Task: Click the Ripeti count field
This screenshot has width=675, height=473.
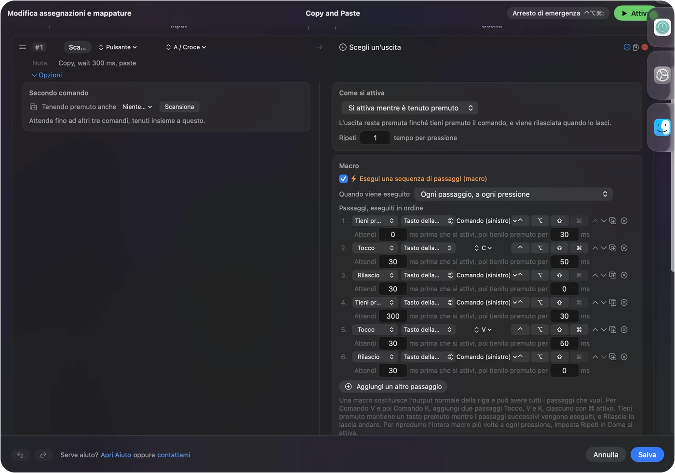Action: click(375, 138)
